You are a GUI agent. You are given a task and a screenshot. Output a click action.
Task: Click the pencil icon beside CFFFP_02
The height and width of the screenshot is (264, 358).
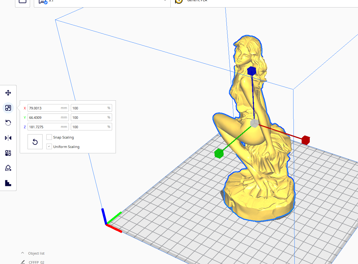(23, 262)
